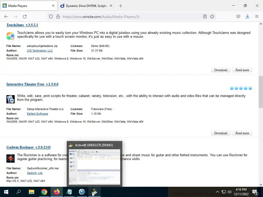Open author link Gadwin, Ltd.
263x197 pixels.
(35, 173)
